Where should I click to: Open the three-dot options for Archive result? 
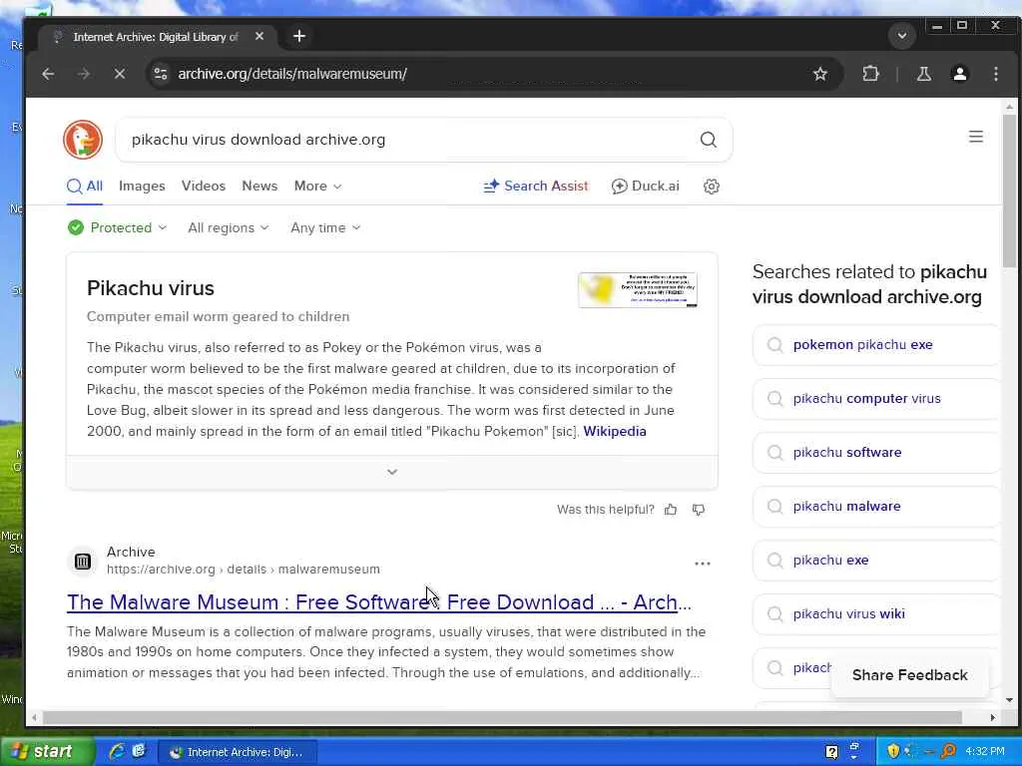pos(702,564)
